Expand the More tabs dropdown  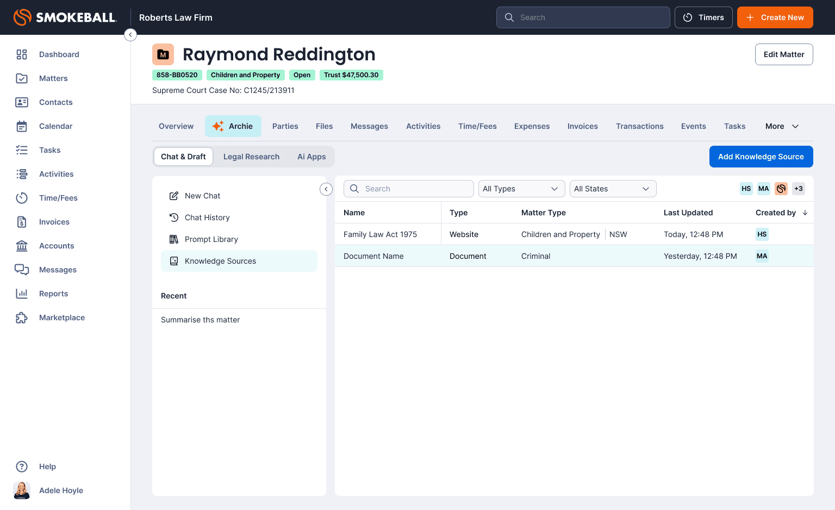pos(782,126)
